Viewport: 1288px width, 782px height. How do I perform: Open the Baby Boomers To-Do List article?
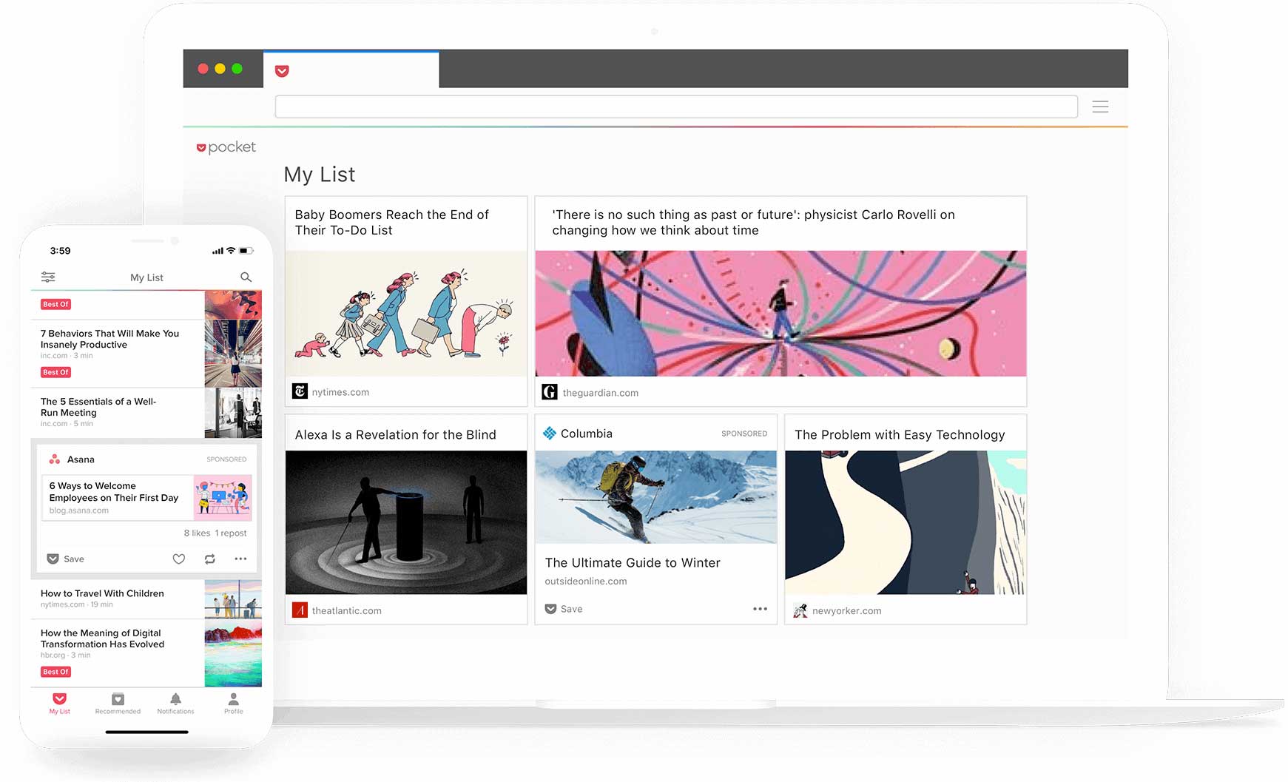pyautogui.click(x=392, y=222)
